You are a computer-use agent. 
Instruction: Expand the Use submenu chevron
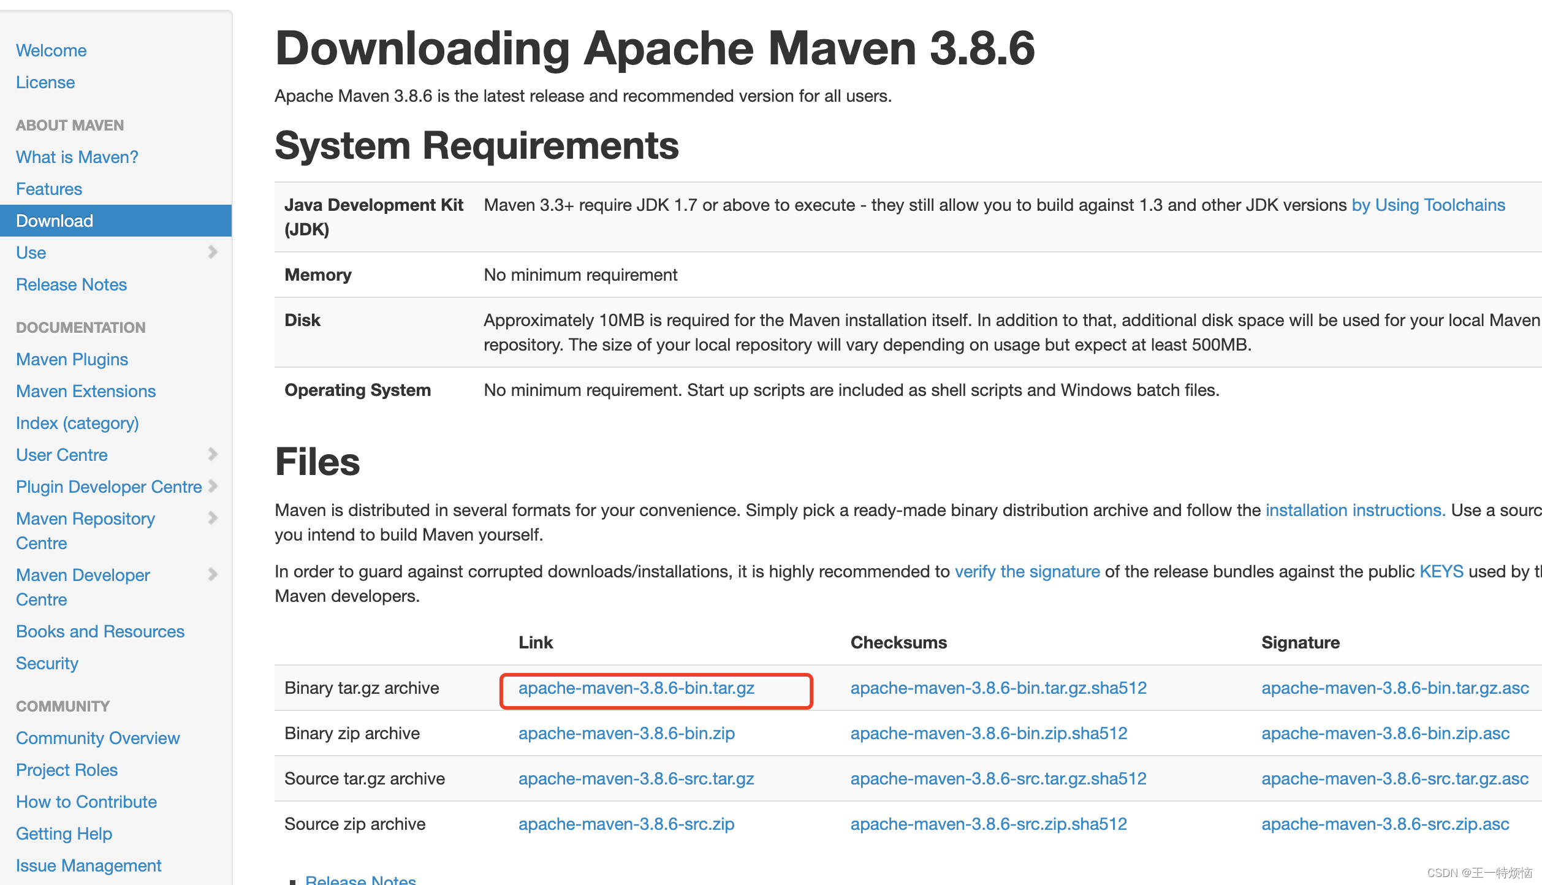pyautogui.click(x=213, y=252)
